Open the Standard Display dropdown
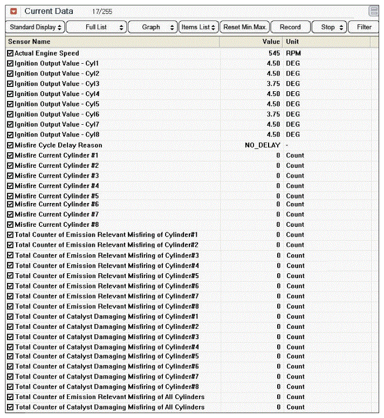384x418 pixels. (35, 27)
